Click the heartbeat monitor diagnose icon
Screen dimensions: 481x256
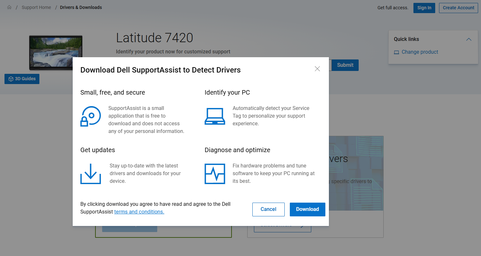point(215,174)
